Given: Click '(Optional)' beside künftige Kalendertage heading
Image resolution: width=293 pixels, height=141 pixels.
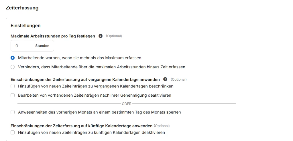Looking at the screenshot, I should pos(162,126).
